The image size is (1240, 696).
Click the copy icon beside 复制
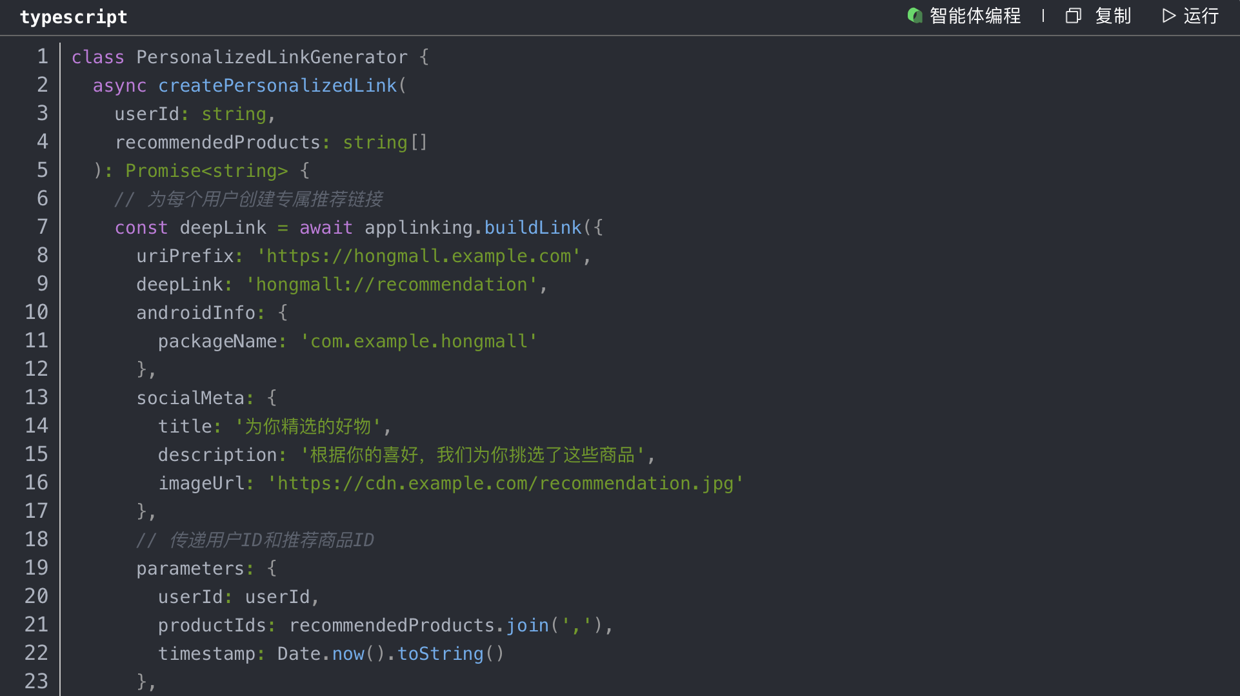1073,15
